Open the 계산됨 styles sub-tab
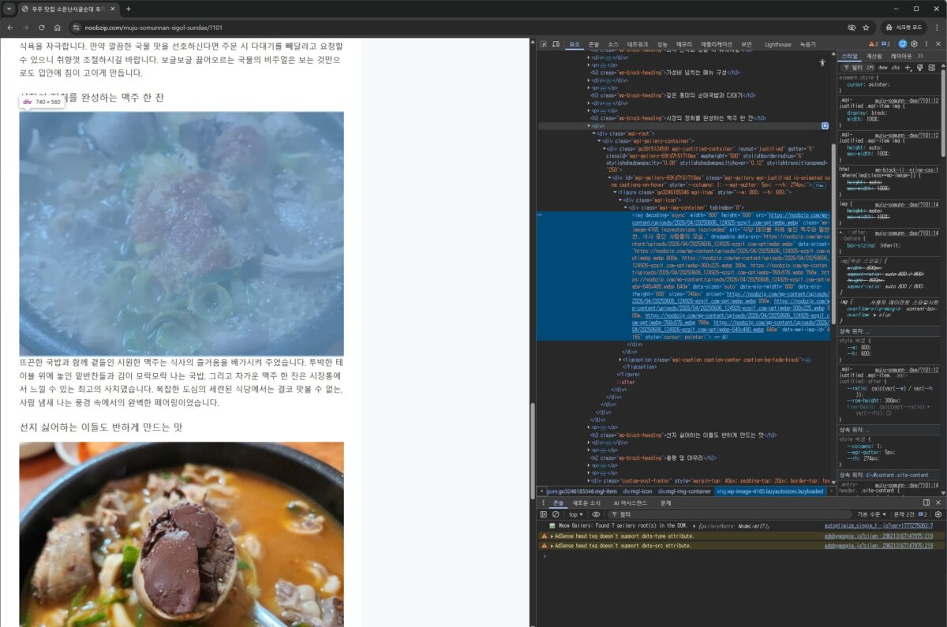 (874, 56)
